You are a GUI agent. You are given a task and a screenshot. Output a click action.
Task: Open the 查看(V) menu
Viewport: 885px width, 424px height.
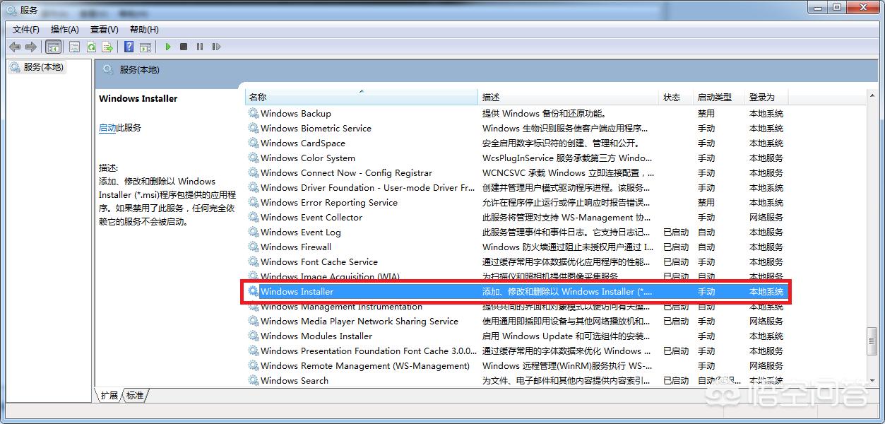(105, 29)
